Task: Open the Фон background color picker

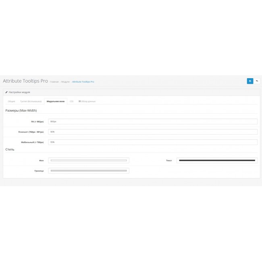Action: coord(89,160)
